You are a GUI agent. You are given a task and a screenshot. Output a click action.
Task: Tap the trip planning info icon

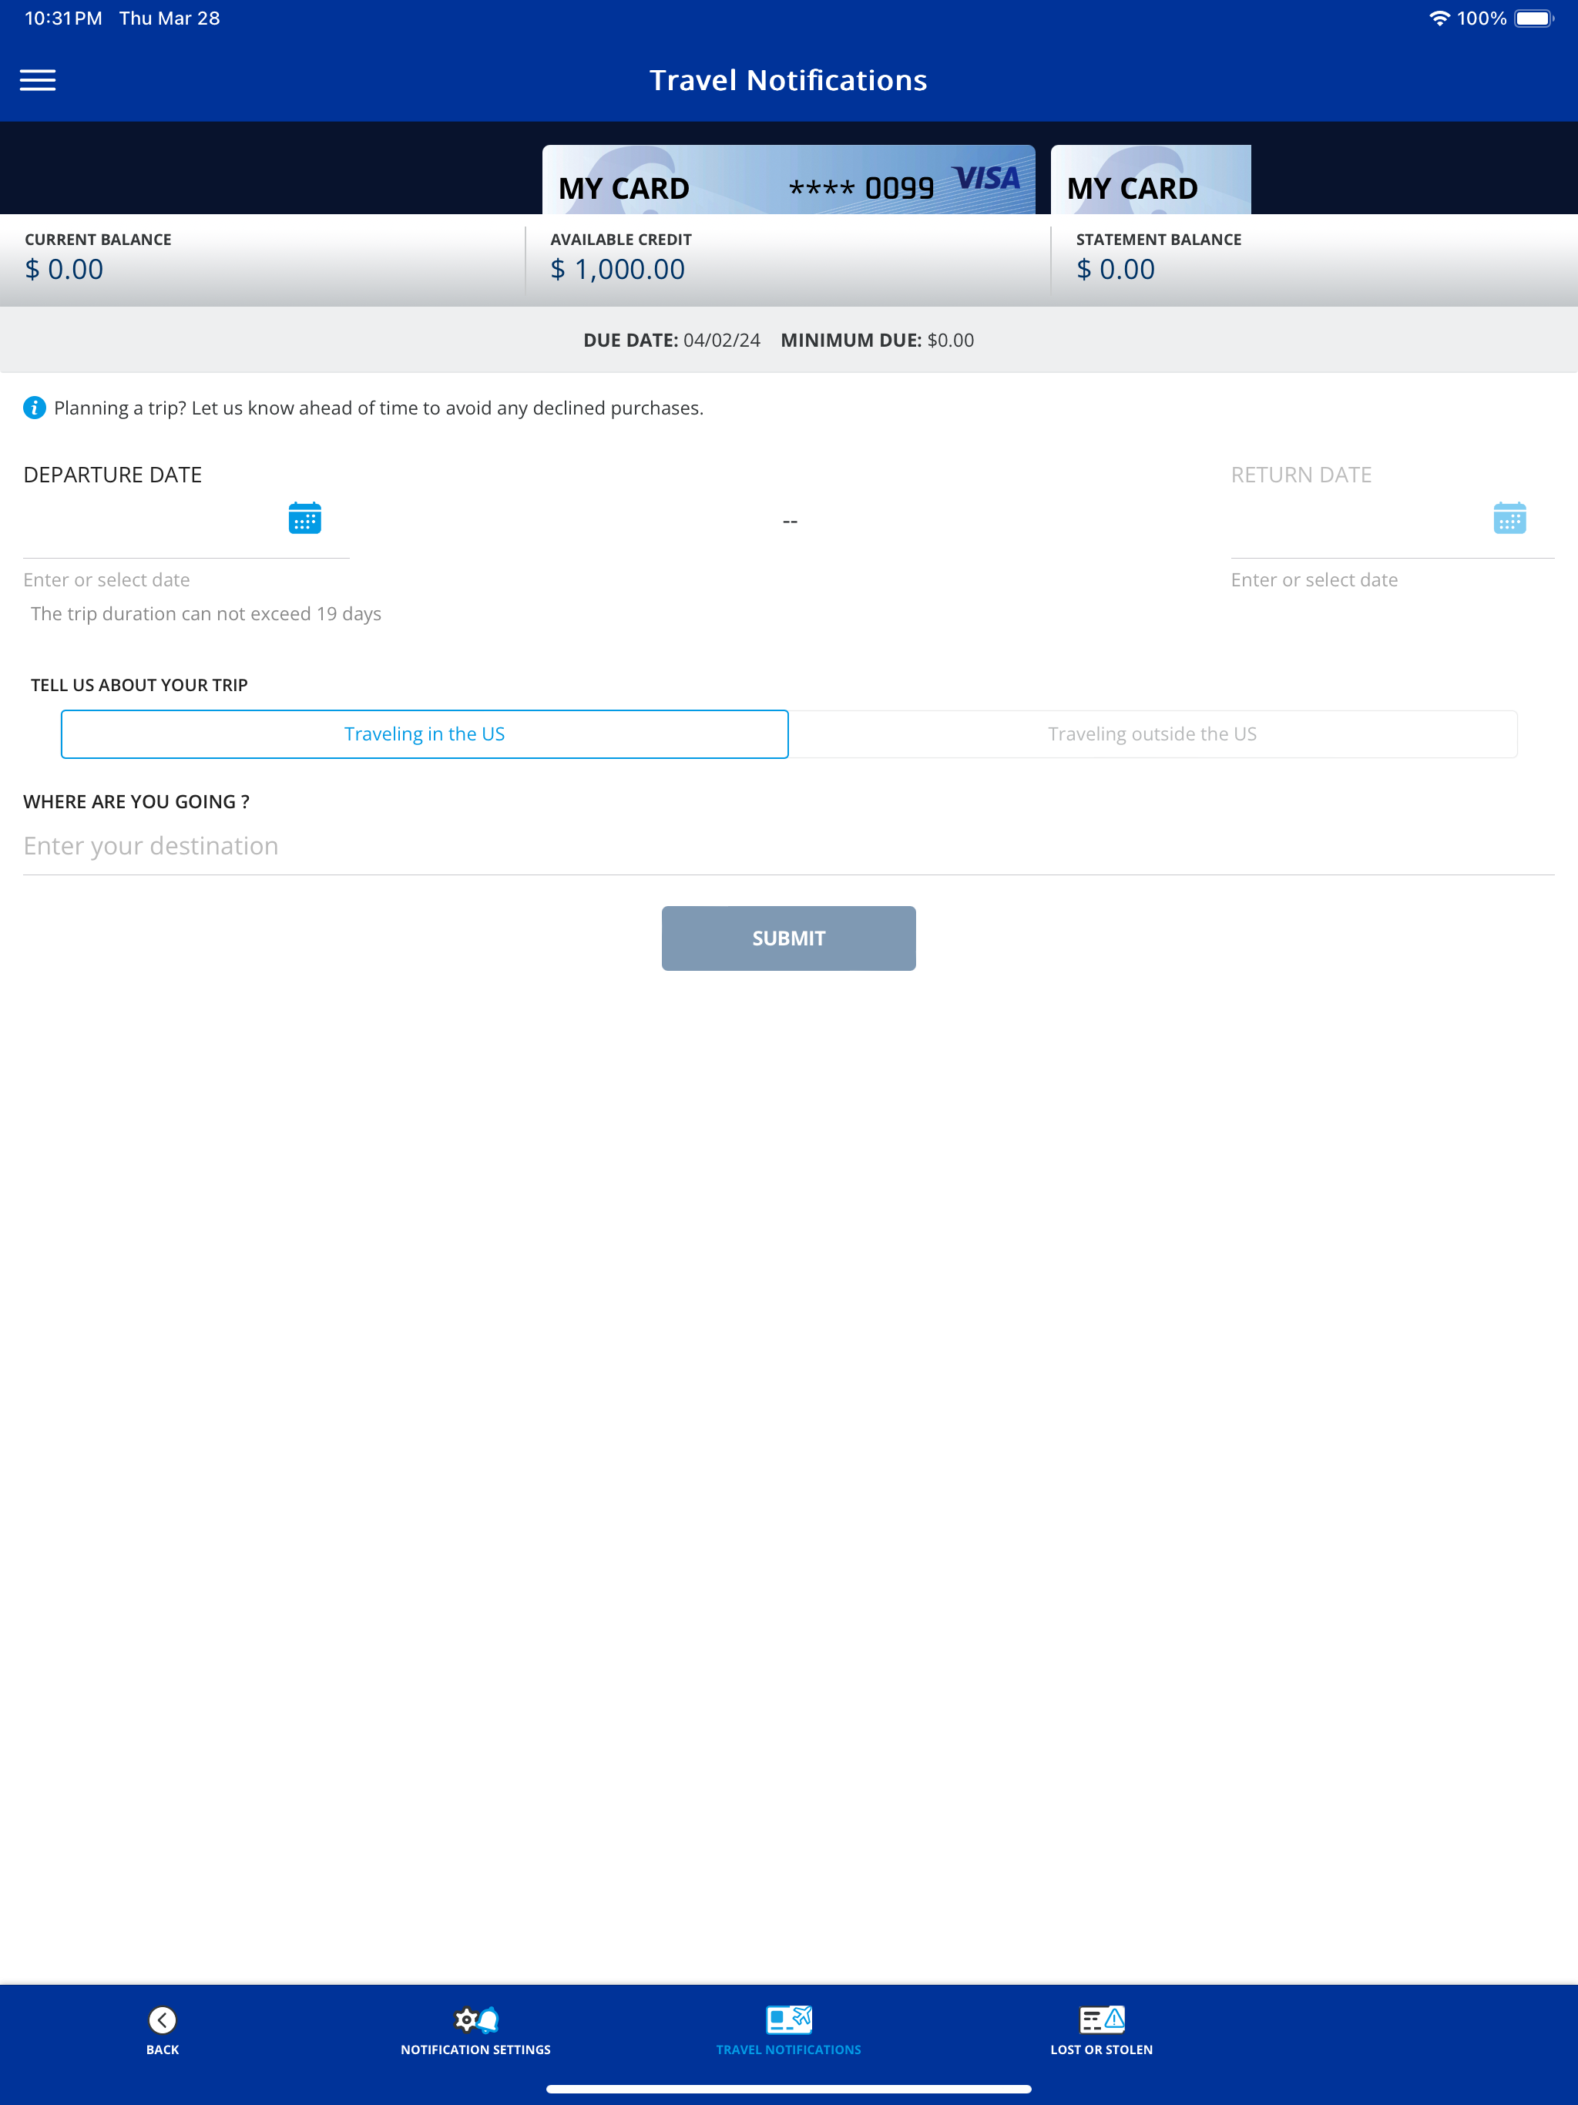[34, 408]
